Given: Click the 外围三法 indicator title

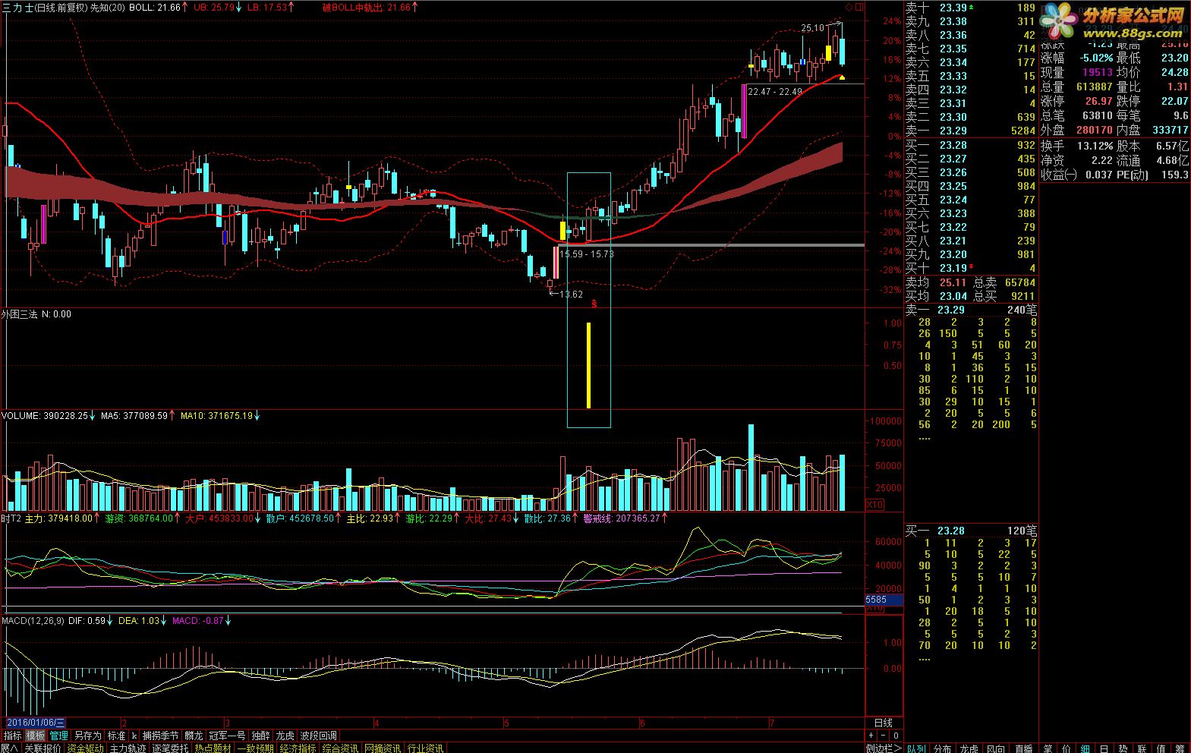Looking at the screenshot, I should coord(20,314).
